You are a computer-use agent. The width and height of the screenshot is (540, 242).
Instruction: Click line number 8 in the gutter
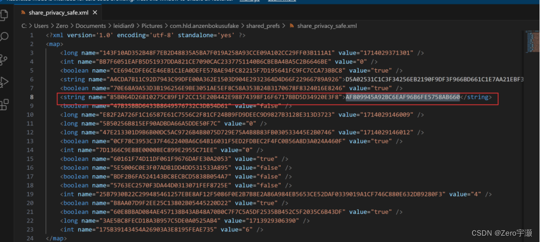tap(32, 97)
